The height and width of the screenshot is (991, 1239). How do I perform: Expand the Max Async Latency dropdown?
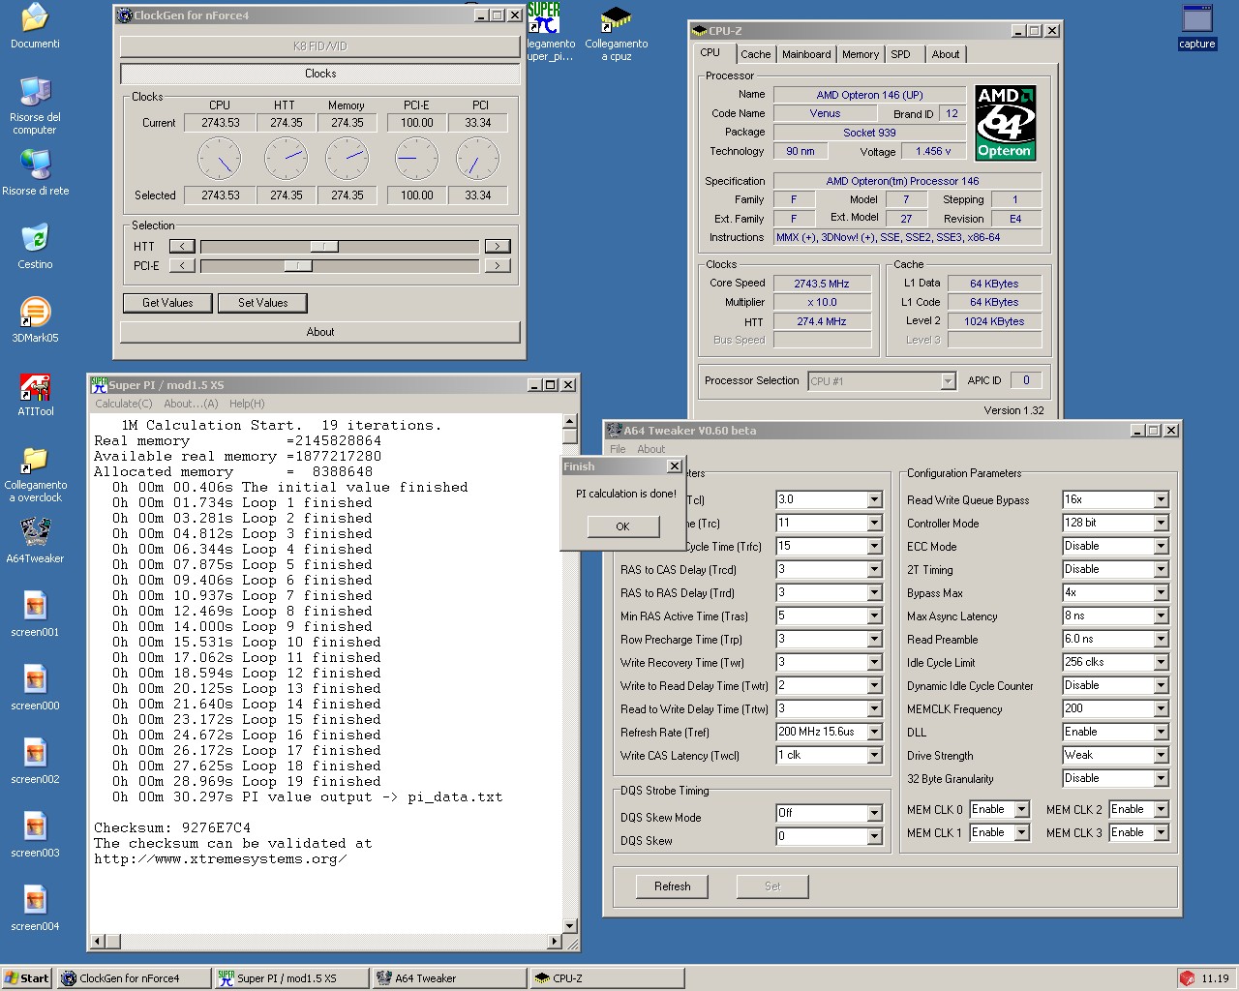(x=1161, y=616)
